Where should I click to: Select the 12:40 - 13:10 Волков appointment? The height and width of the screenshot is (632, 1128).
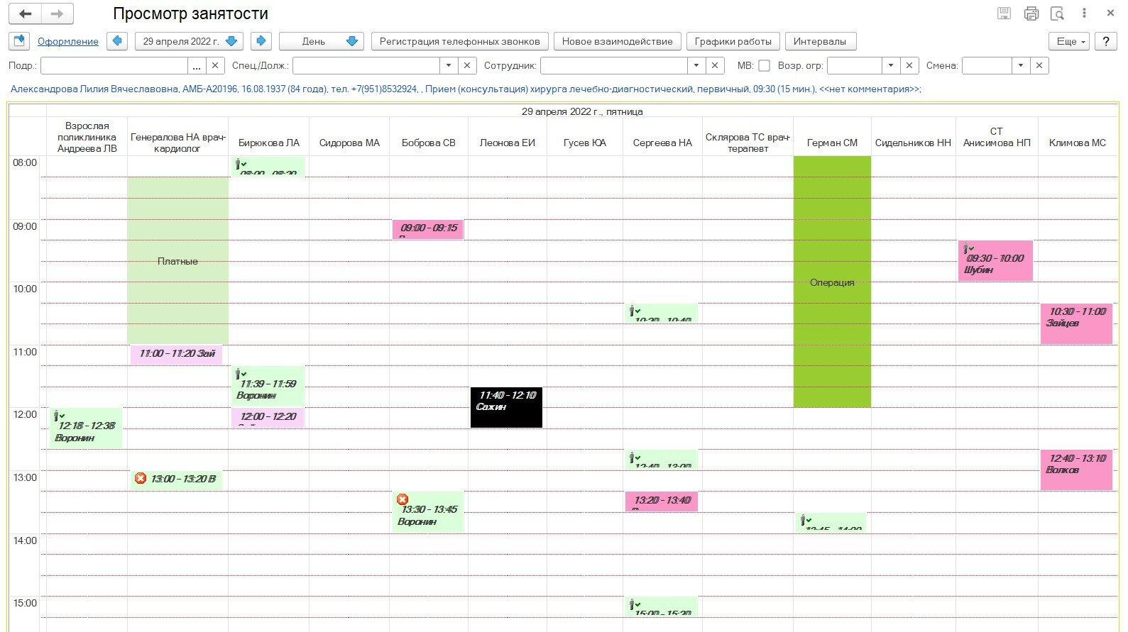tap(1076, 470)
